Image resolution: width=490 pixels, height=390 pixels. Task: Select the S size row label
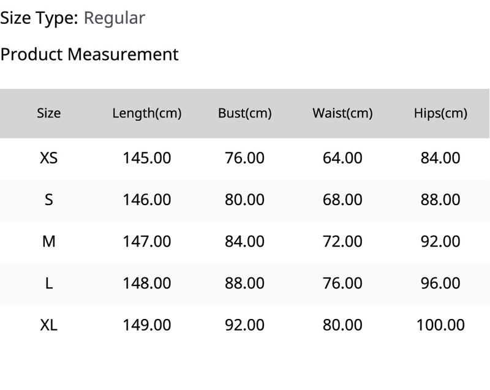pos(49,200)
